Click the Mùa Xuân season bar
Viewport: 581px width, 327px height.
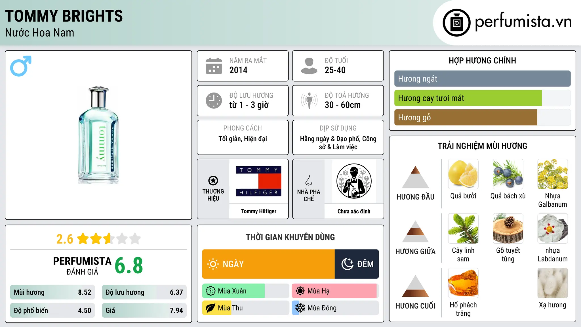point(246,291)
